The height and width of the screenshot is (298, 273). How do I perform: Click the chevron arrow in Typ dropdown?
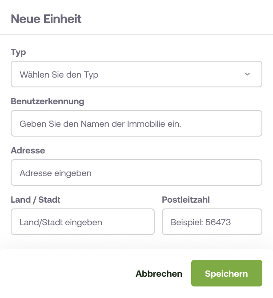point(248,74)
